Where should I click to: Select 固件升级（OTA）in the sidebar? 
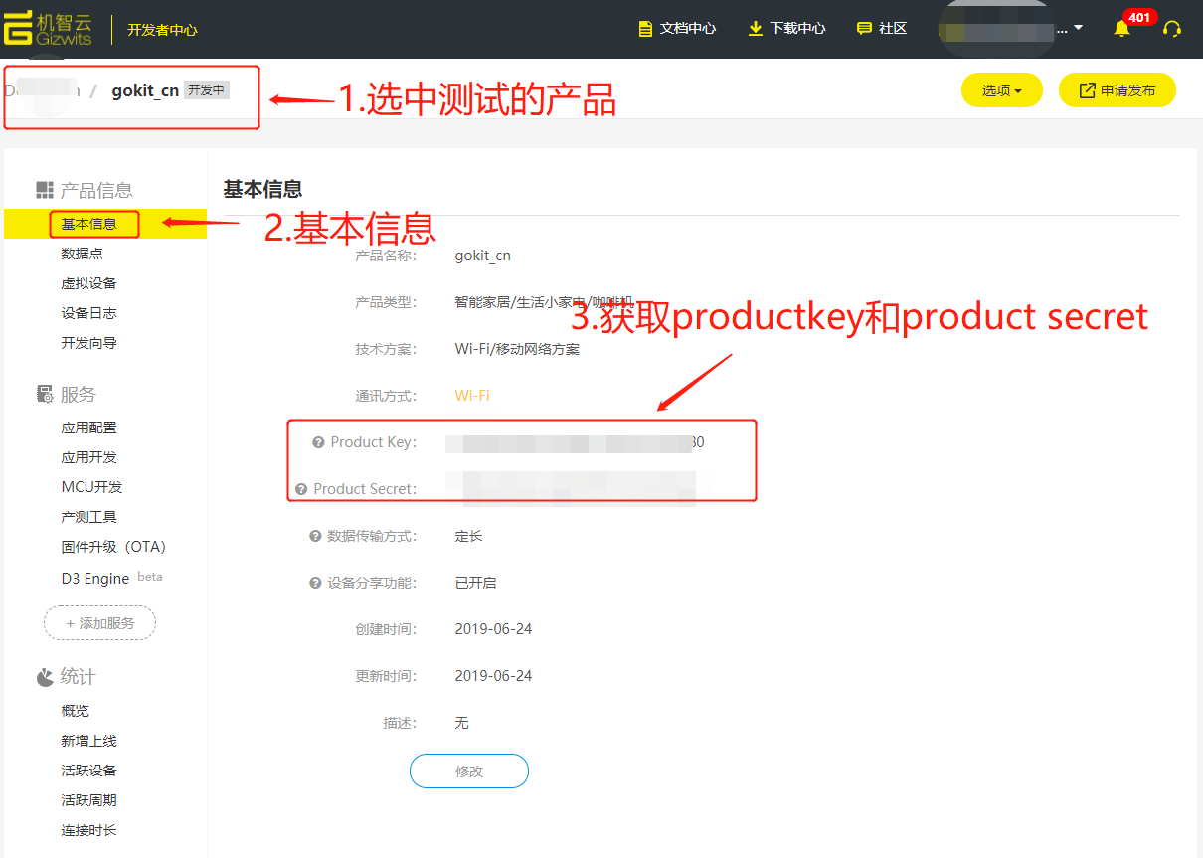pos(113,547)
